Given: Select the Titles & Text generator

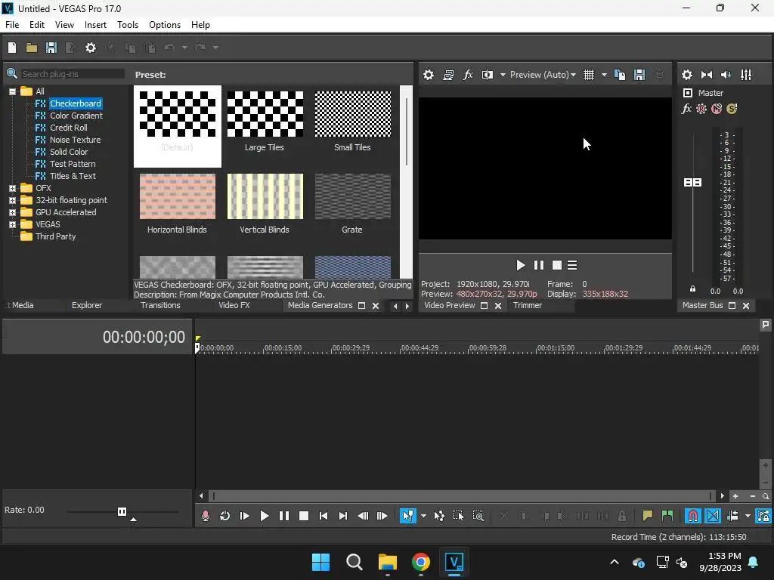Looking at the screenshot, I should 73,176.
